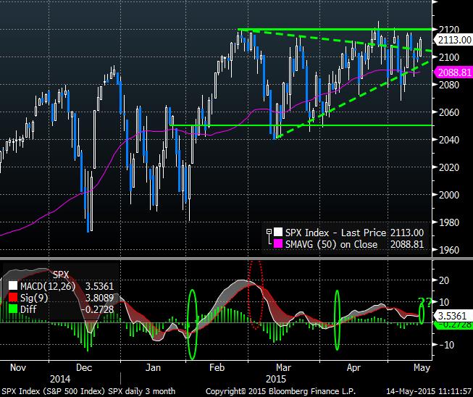
Task: Select the 'SMAVG (50) on Close' legend label
Action: click(331, 244)
